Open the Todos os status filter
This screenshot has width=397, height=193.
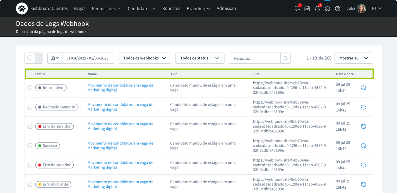coord(200,58)
